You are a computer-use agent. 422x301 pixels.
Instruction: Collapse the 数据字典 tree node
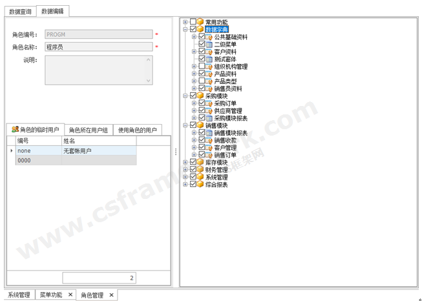click(x=185, y=29)
